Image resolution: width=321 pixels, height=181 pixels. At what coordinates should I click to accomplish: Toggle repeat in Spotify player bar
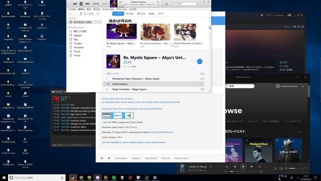(x=260, y=166)
